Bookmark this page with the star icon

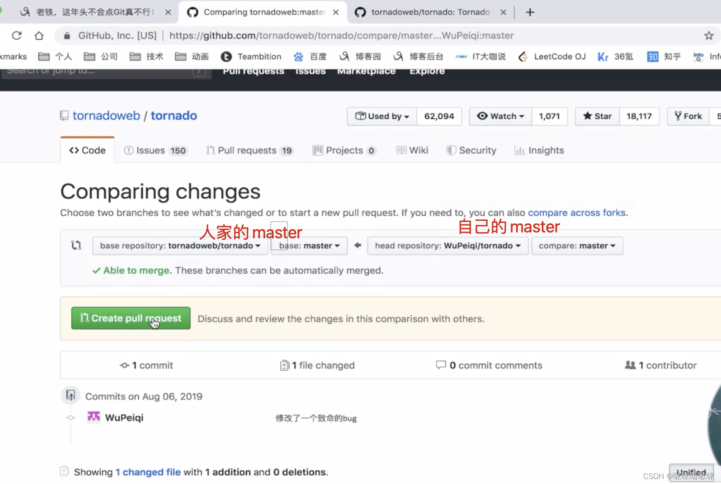[x=709, y=36]
